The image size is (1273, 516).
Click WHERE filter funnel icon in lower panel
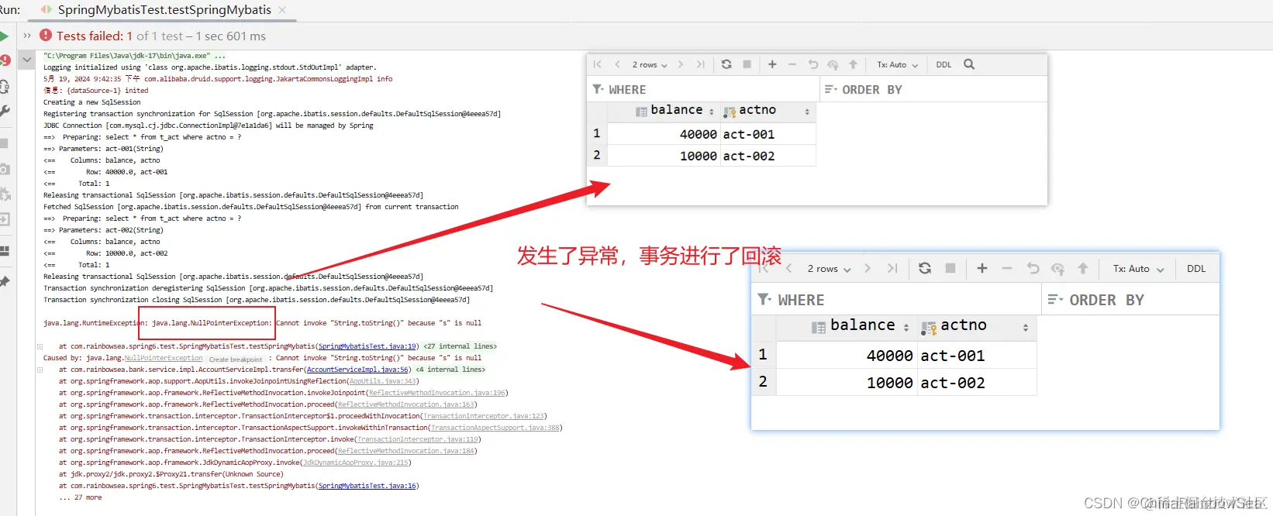pyautogui.click(x=764, y=299)
